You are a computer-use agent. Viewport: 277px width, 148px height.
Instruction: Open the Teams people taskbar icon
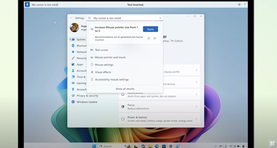(177, 146)
